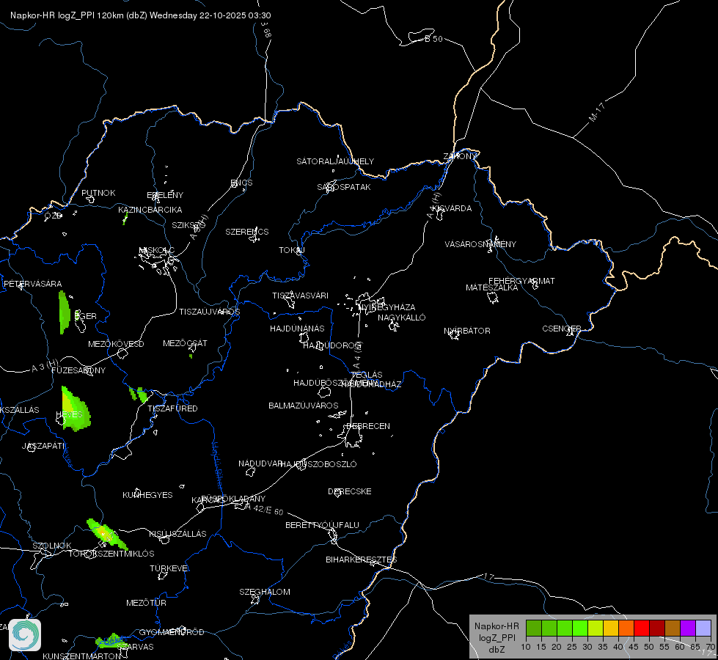Viewport: 718px width, 660px height.
Task: Select the 60-65 dBZ purple legend swatch
Action: (688, 628)
